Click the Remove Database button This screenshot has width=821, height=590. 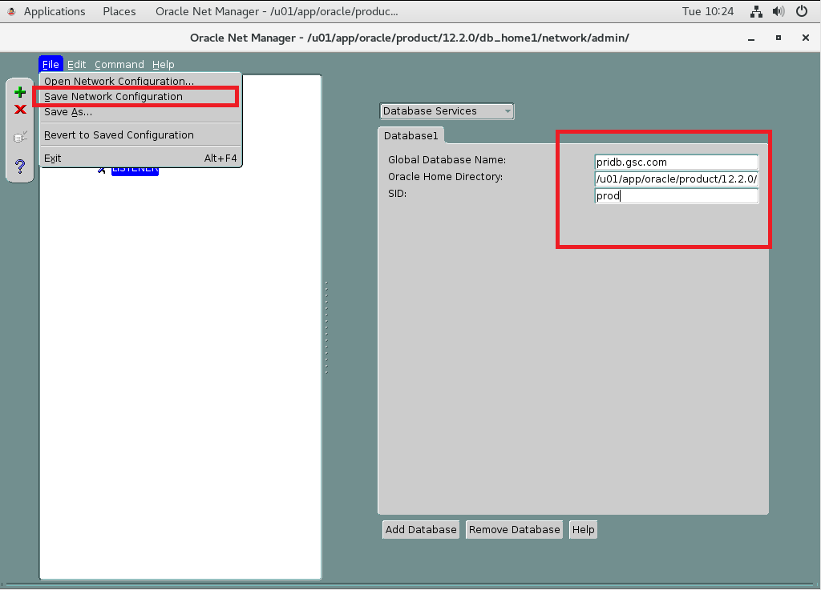pos(514,529)
